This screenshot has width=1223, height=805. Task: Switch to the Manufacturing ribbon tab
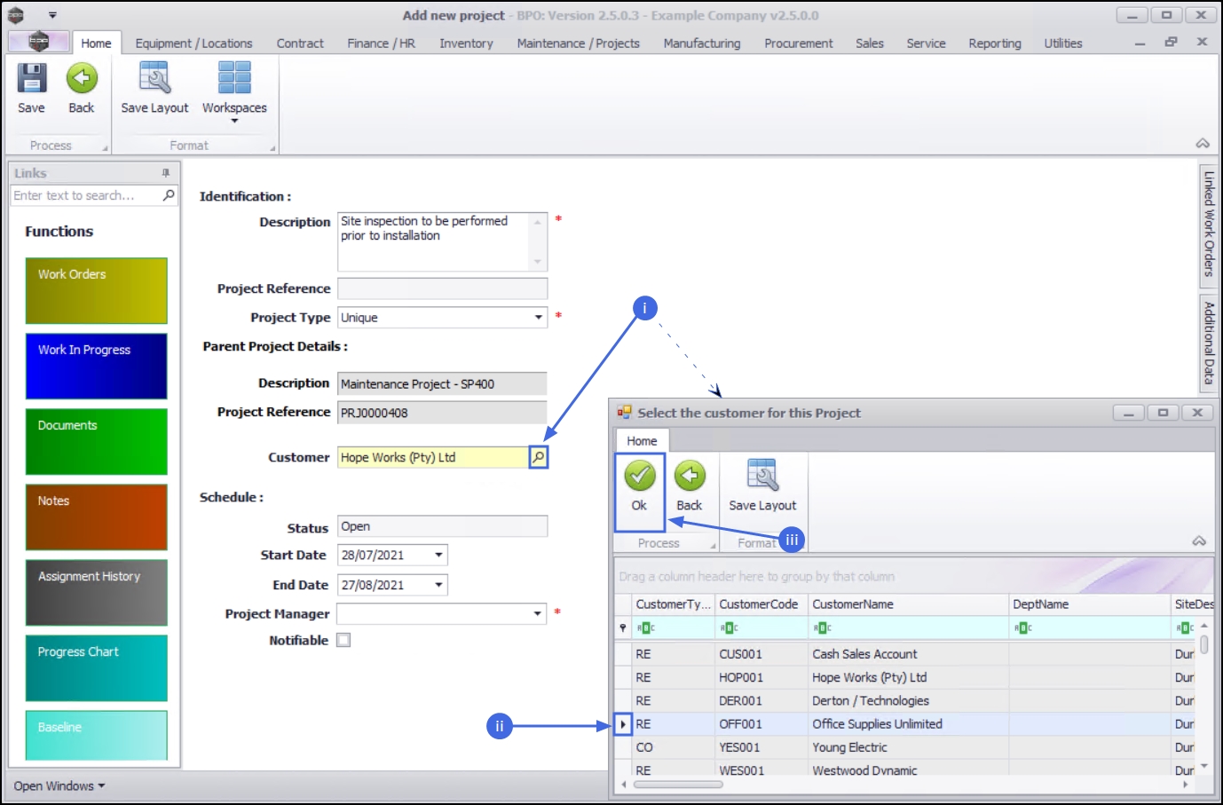point(702,43)
